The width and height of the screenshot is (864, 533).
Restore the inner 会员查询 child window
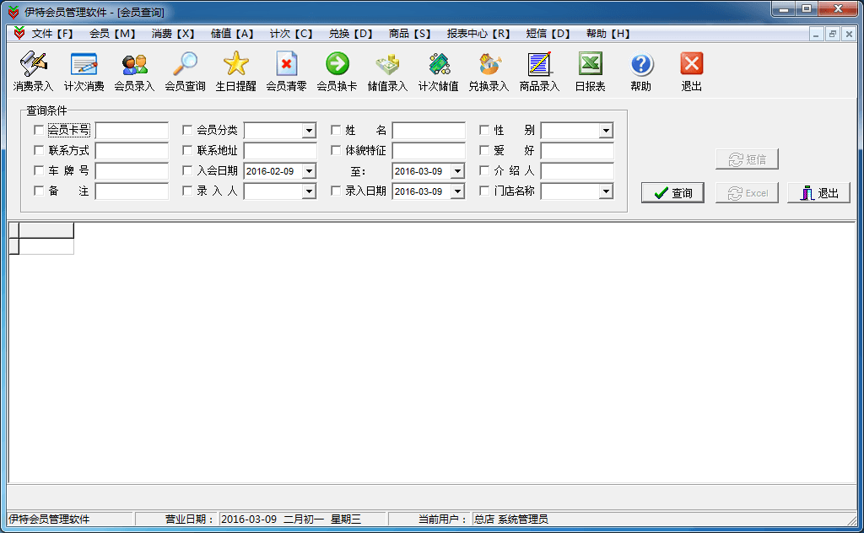833,34
